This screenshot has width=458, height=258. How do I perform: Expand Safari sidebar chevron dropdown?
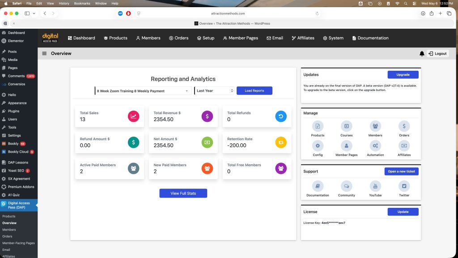pyautogui.click(x=34, y=13)
